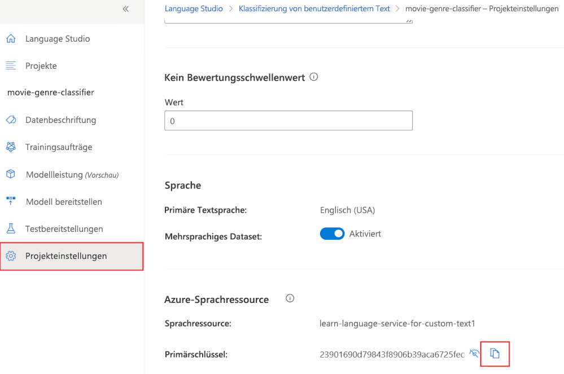Click the Modellleistung cube icon
The height and width of the screenshot is (374, 564).
click(11, 174)
